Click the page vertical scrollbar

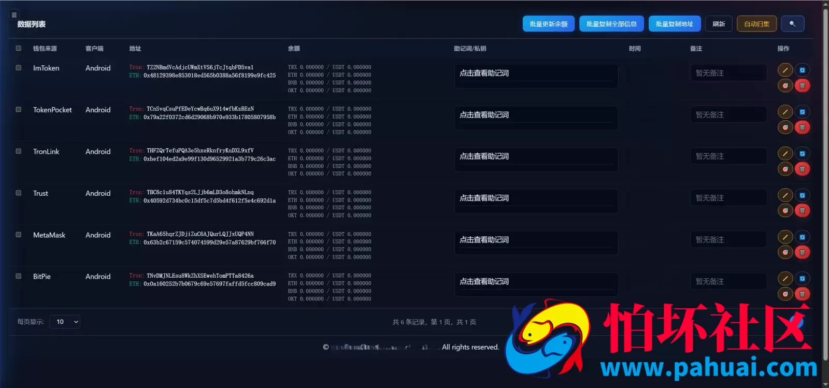pyautogui.click(x=825, y=184)
